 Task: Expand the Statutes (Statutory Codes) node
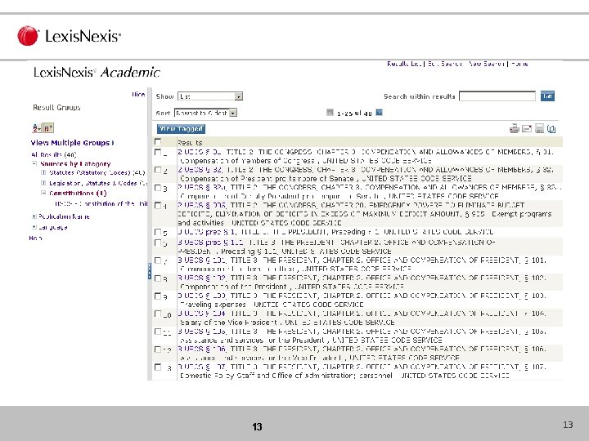tap(43, 172)
